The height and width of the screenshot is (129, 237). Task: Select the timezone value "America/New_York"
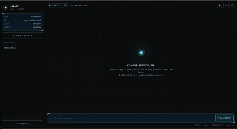33,20
